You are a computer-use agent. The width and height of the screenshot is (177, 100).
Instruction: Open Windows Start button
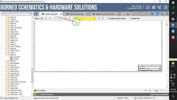[x=173, y=2]
